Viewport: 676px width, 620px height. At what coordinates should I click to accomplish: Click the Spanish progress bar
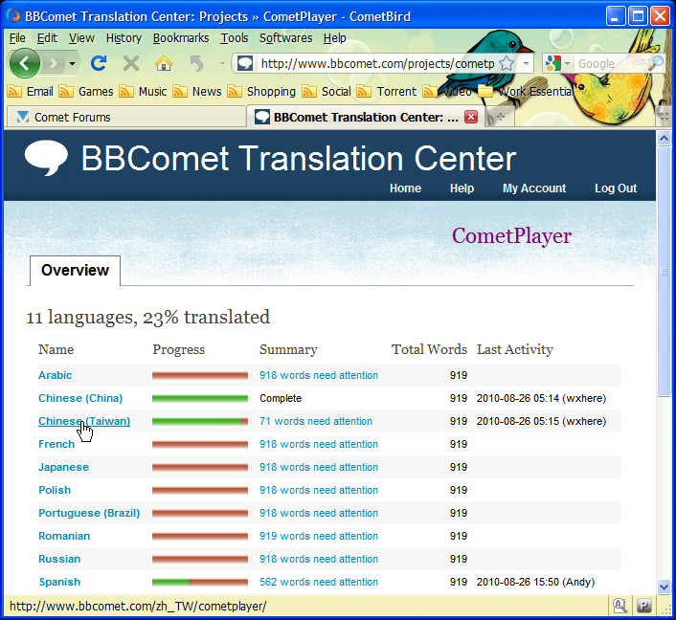point(200,582)
